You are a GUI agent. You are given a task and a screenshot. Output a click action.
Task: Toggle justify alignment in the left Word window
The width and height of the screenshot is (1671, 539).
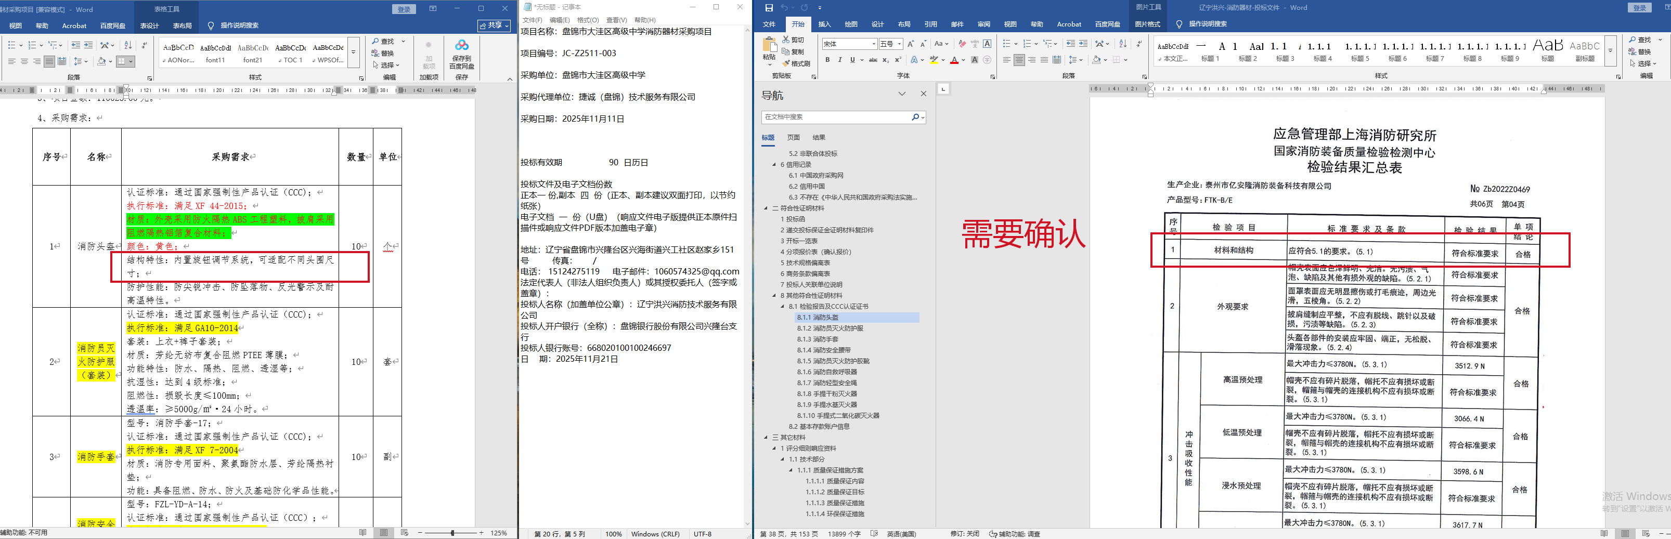click(x=49, y=61)
